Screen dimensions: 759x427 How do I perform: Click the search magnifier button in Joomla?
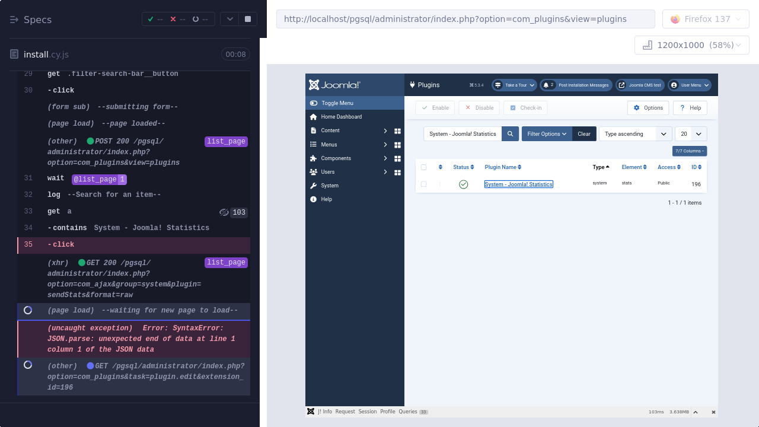(x=510, y=134)
